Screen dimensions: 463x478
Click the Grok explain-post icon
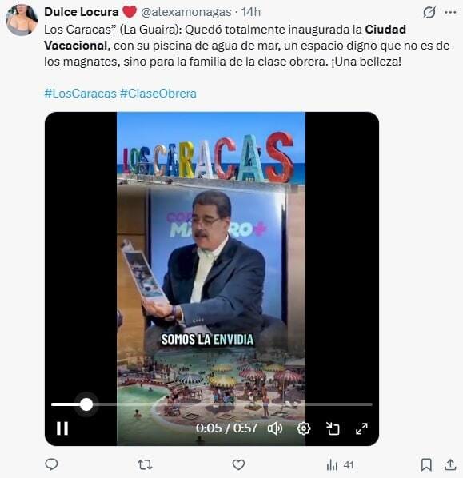[429, 13]
